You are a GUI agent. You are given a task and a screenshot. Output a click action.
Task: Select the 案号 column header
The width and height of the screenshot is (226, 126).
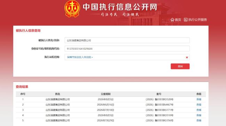coord(159,94)
